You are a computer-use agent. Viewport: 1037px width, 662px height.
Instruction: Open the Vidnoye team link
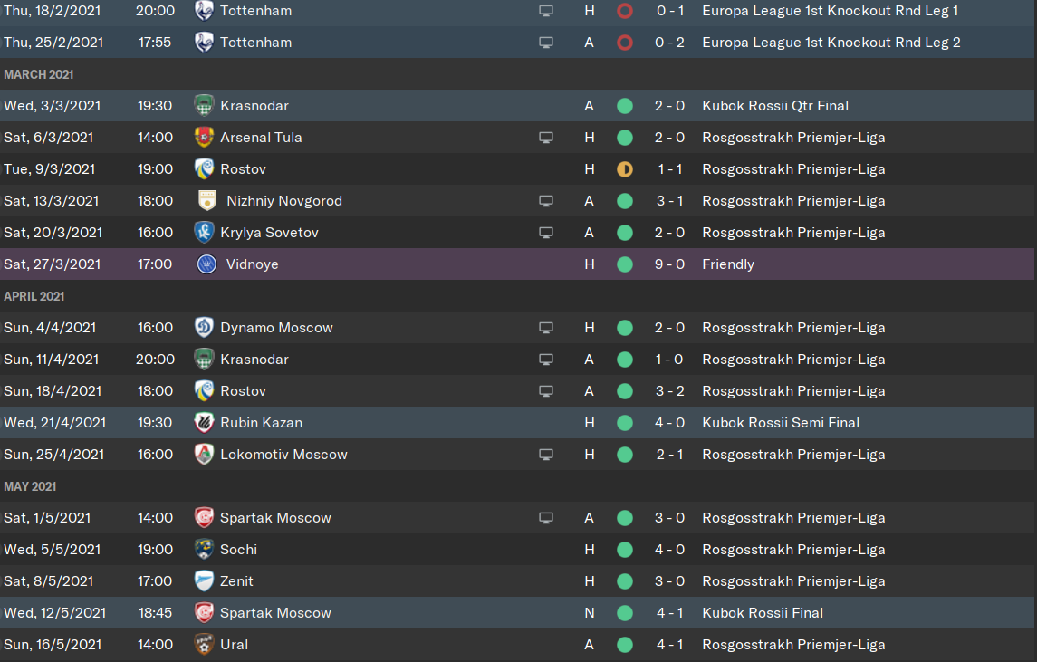(252, 264)
